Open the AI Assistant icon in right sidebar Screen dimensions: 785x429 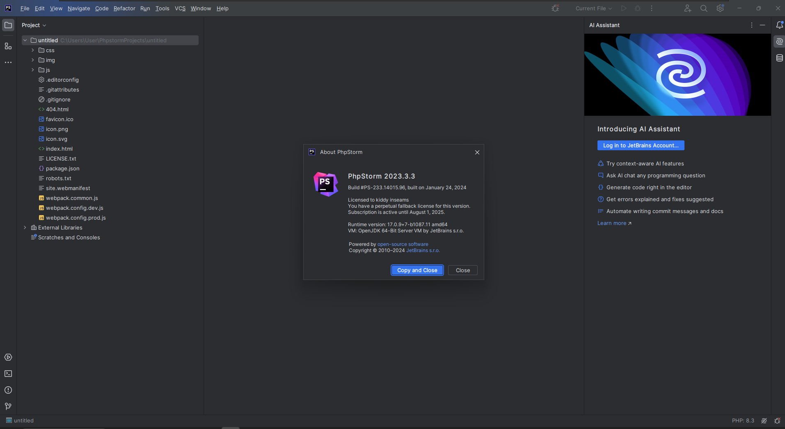(x=779, y=41)
